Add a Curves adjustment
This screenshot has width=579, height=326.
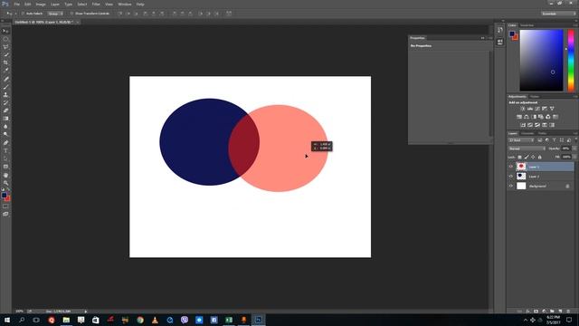tap(537, 109)
